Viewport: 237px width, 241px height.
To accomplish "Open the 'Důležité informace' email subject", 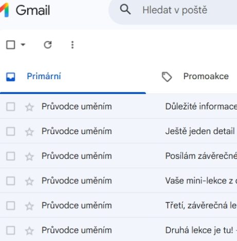I will (201, 106).
